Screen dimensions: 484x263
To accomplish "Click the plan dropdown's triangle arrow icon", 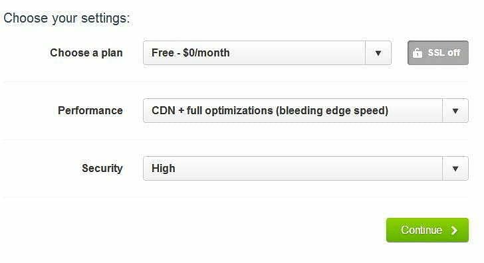I will [x=378, y=53].
